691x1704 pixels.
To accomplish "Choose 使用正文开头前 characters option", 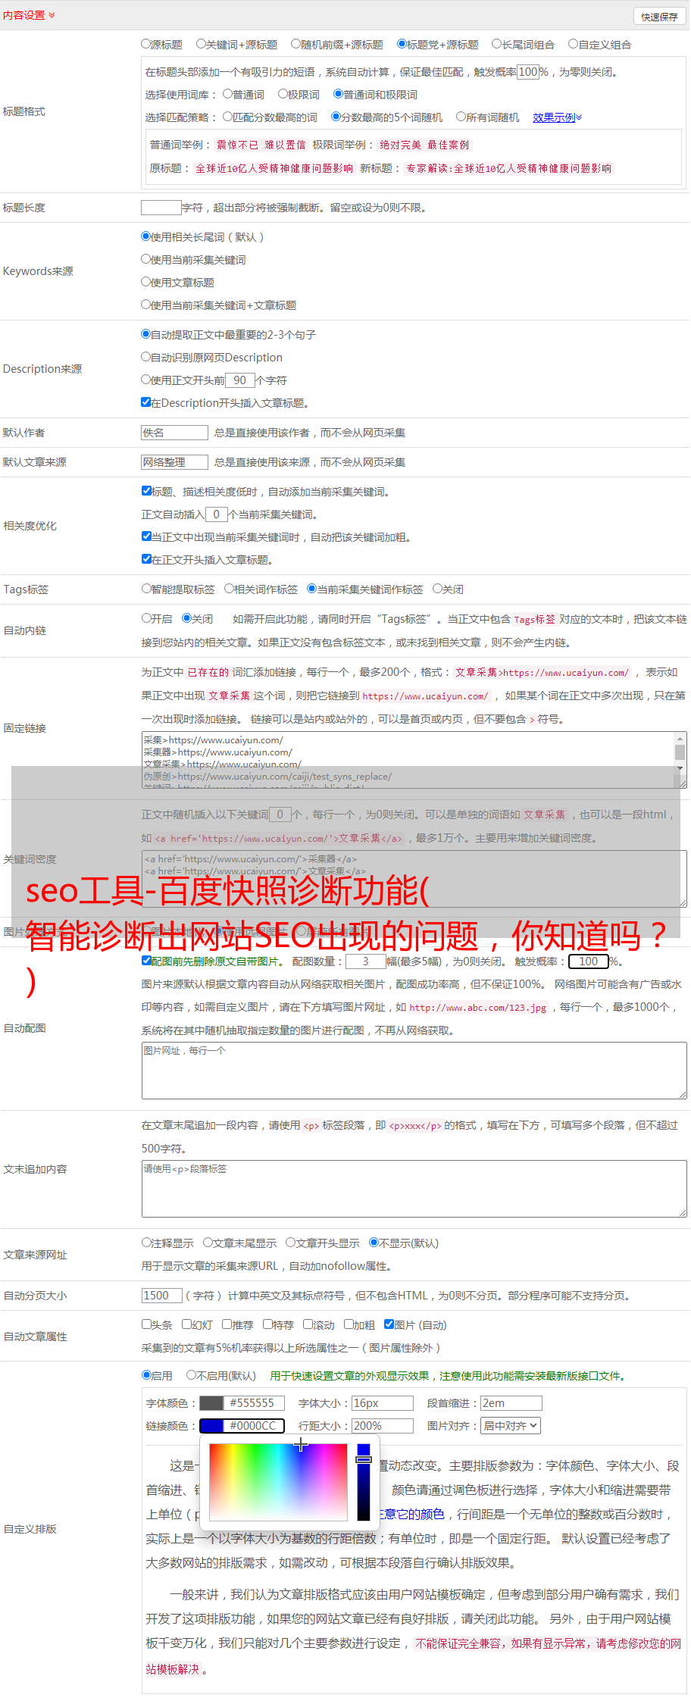I will point(145,380).
